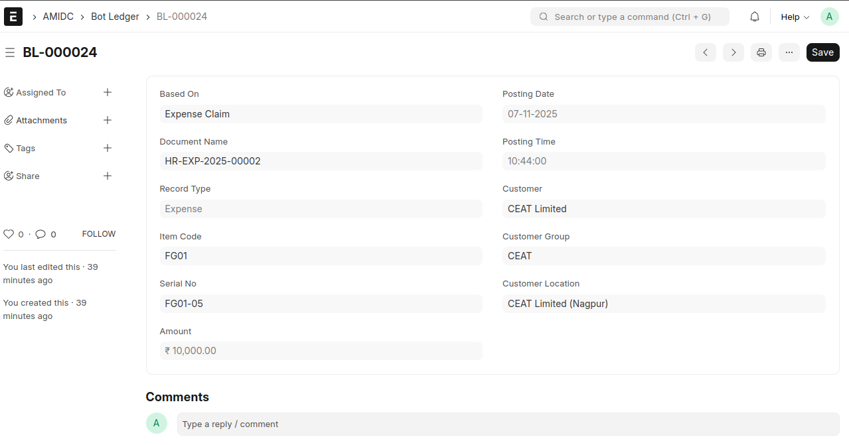This screenshot has height=445, width=849.
Task: Click the Save button
Action: (x=822, y=52)
